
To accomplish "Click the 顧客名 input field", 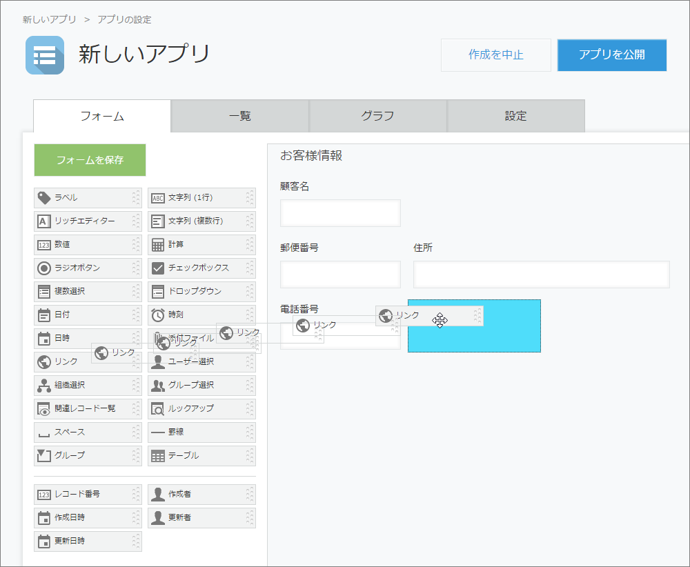I will click(x=339, y=213).
